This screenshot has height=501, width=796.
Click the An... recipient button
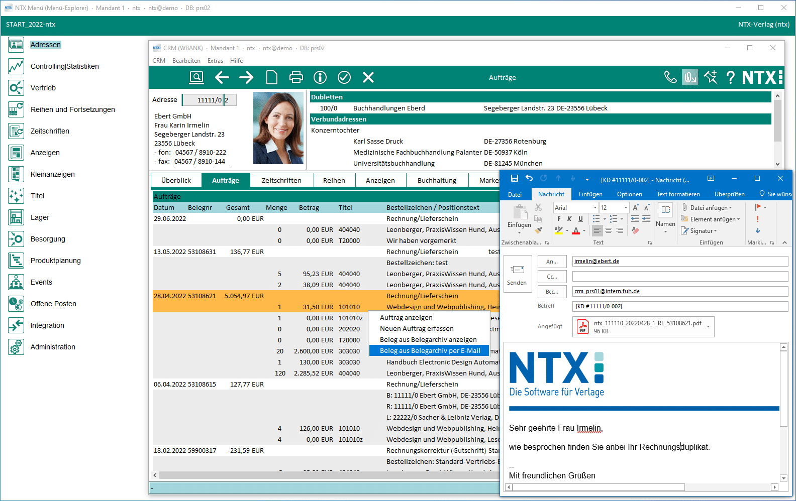(x=552, y=262)
